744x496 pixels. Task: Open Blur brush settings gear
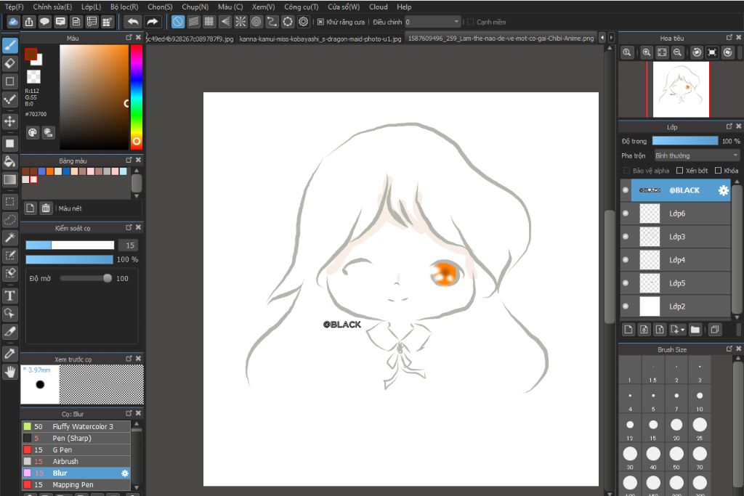[125, 473]
